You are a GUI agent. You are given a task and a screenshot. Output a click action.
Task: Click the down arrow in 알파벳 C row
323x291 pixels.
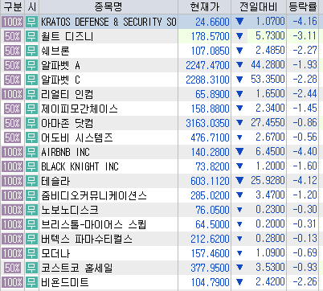pos(239,80)
